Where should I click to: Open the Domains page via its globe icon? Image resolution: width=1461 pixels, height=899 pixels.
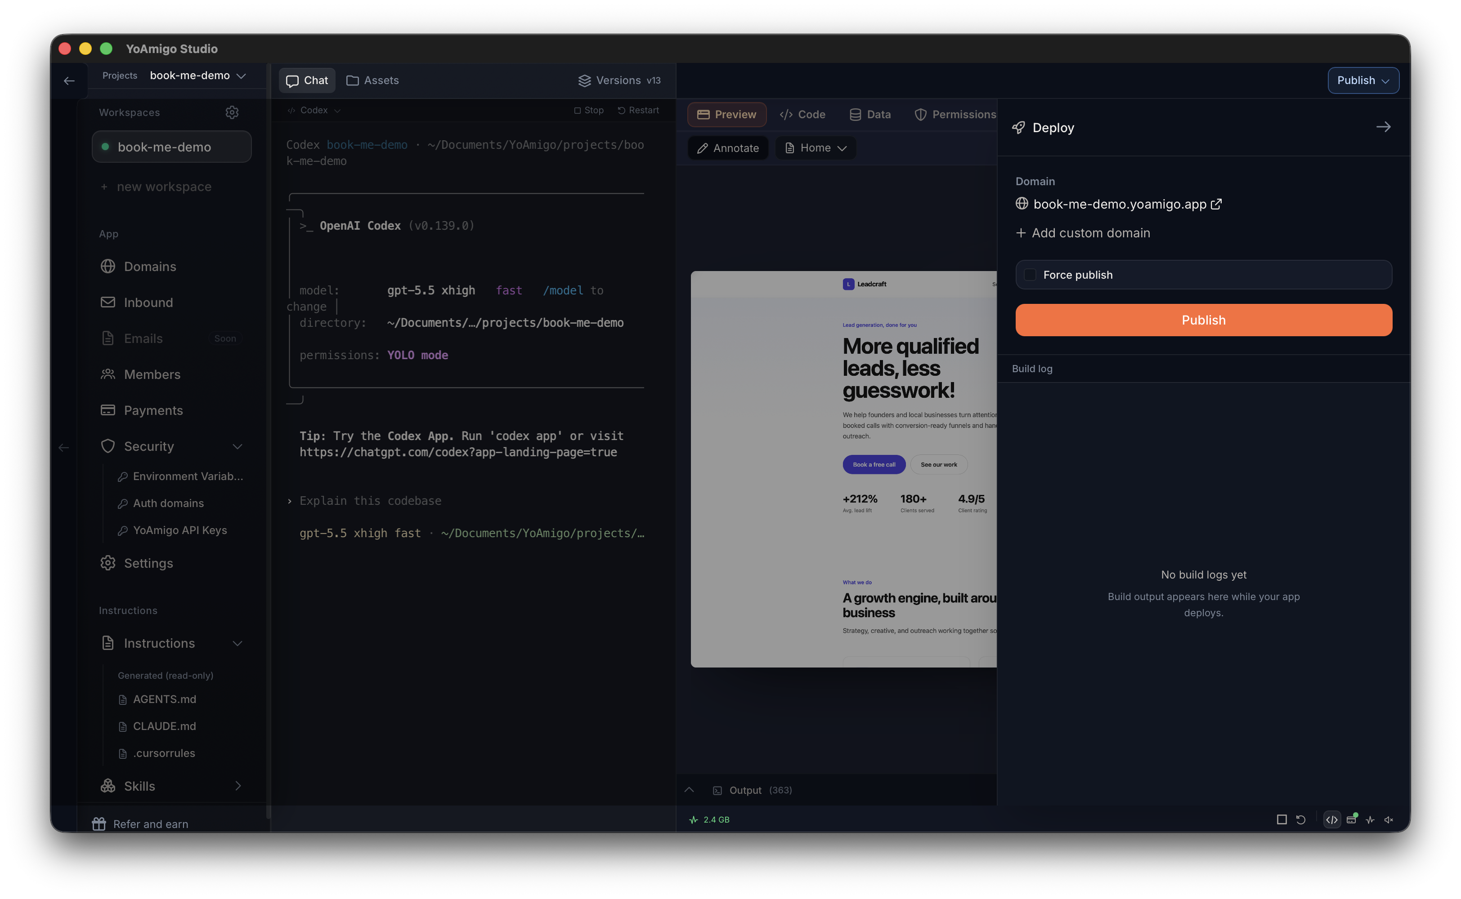pyautogui.click(x=108, y=267)
